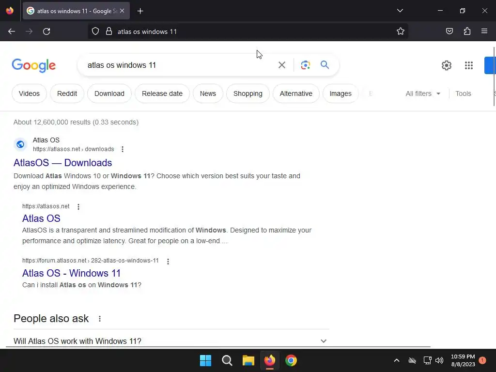This screenshot has width=496, height=372.
Task: Switch to Images results
Action: pos(341,93)
